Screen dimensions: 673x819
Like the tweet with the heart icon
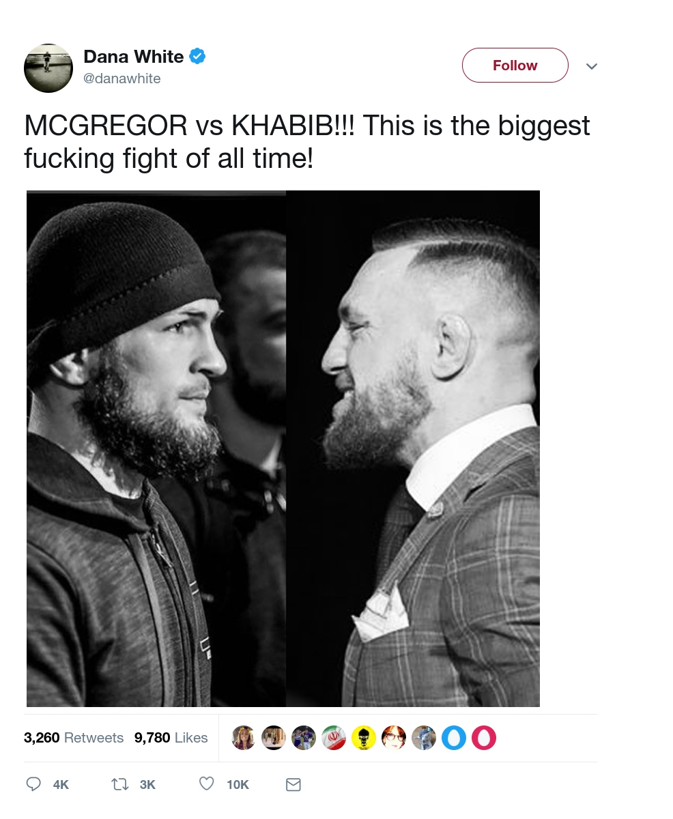(x=206, y=784)
